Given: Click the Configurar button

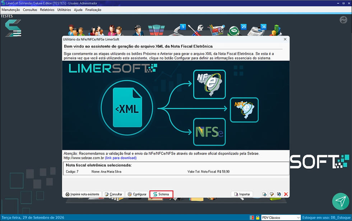Looking at the screenshot, I should click(x=137, y=194).
